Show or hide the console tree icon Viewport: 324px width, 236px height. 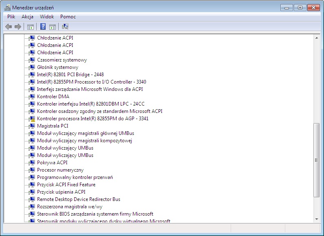[x=31, y=26]
